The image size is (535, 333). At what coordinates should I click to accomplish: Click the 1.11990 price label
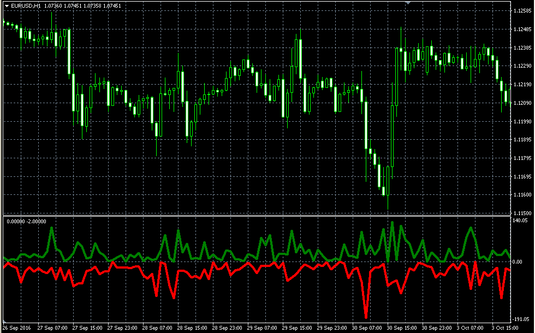tap(522, 121)
